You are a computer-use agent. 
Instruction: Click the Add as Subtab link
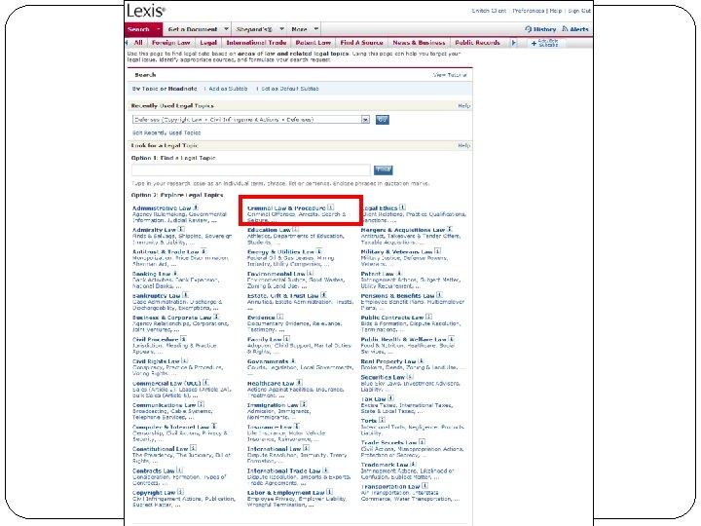tap(228, 89)
